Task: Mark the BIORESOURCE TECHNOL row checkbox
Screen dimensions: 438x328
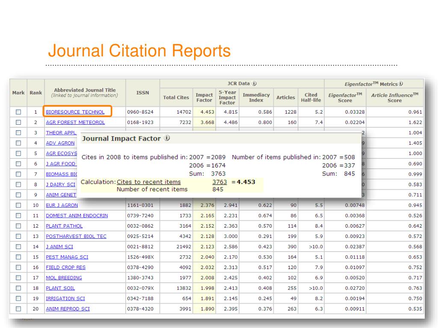Action: coord(18,112)
